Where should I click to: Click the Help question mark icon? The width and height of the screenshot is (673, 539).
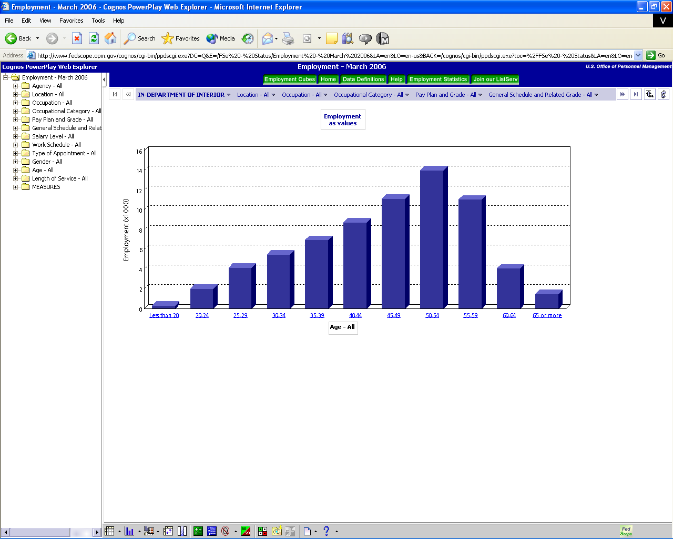327,531
